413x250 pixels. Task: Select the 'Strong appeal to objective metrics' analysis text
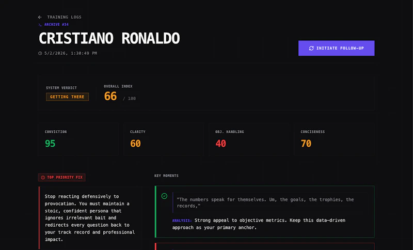[x=259, y=224]
